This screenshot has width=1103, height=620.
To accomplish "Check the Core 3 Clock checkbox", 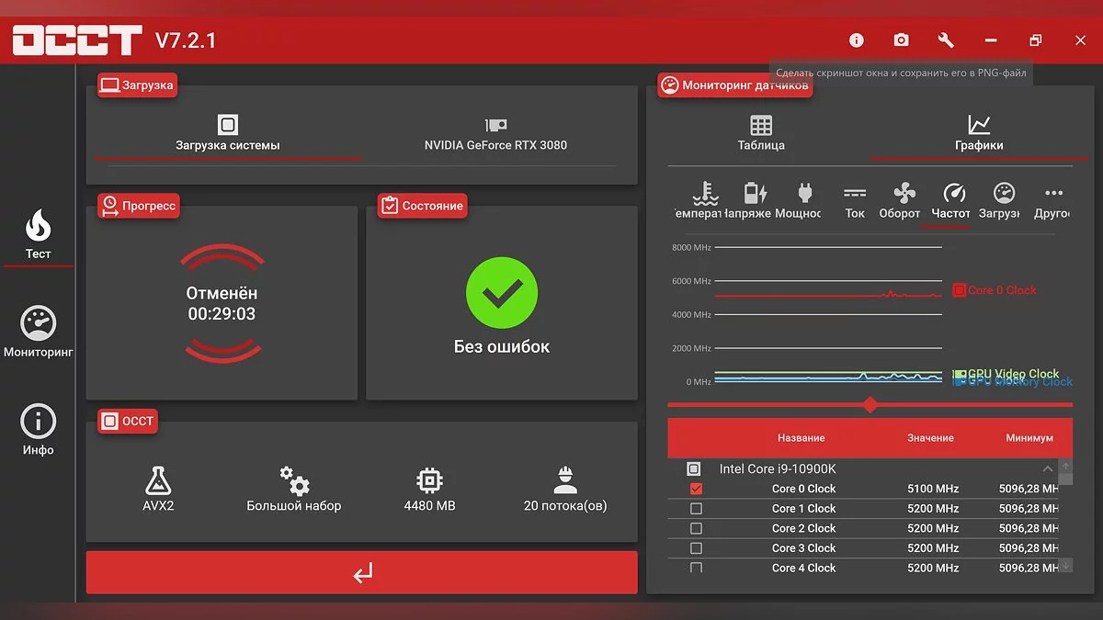I will coord(696,548).
